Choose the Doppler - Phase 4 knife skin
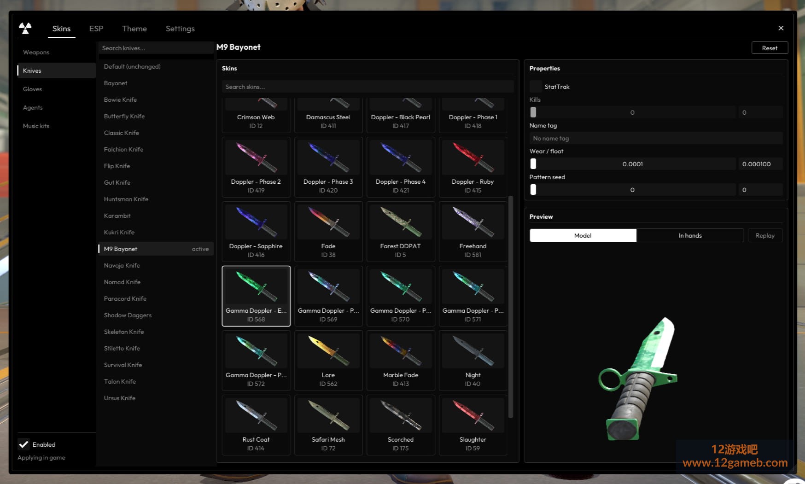Viewport: 805px width, 484px height. pyautogui.click(x=401, y=167)
